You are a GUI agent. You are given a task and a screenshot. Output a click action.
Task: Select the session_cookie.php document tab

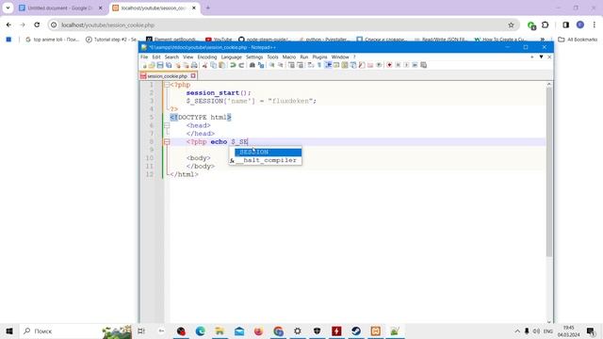point(168,76)
